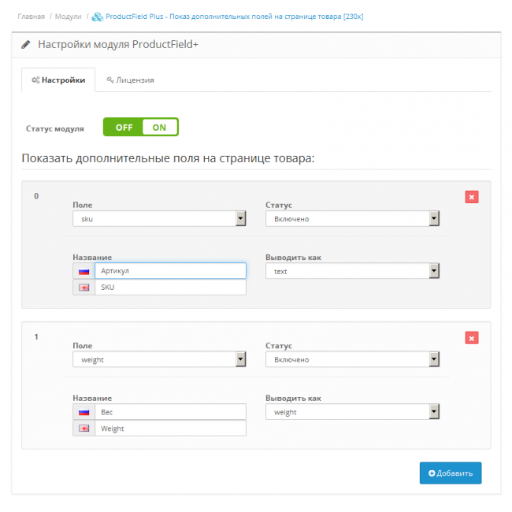Expand Статус dropdown for field 0
The width and height of the screenshot is (512, 512).
click(x=352, y=218)
